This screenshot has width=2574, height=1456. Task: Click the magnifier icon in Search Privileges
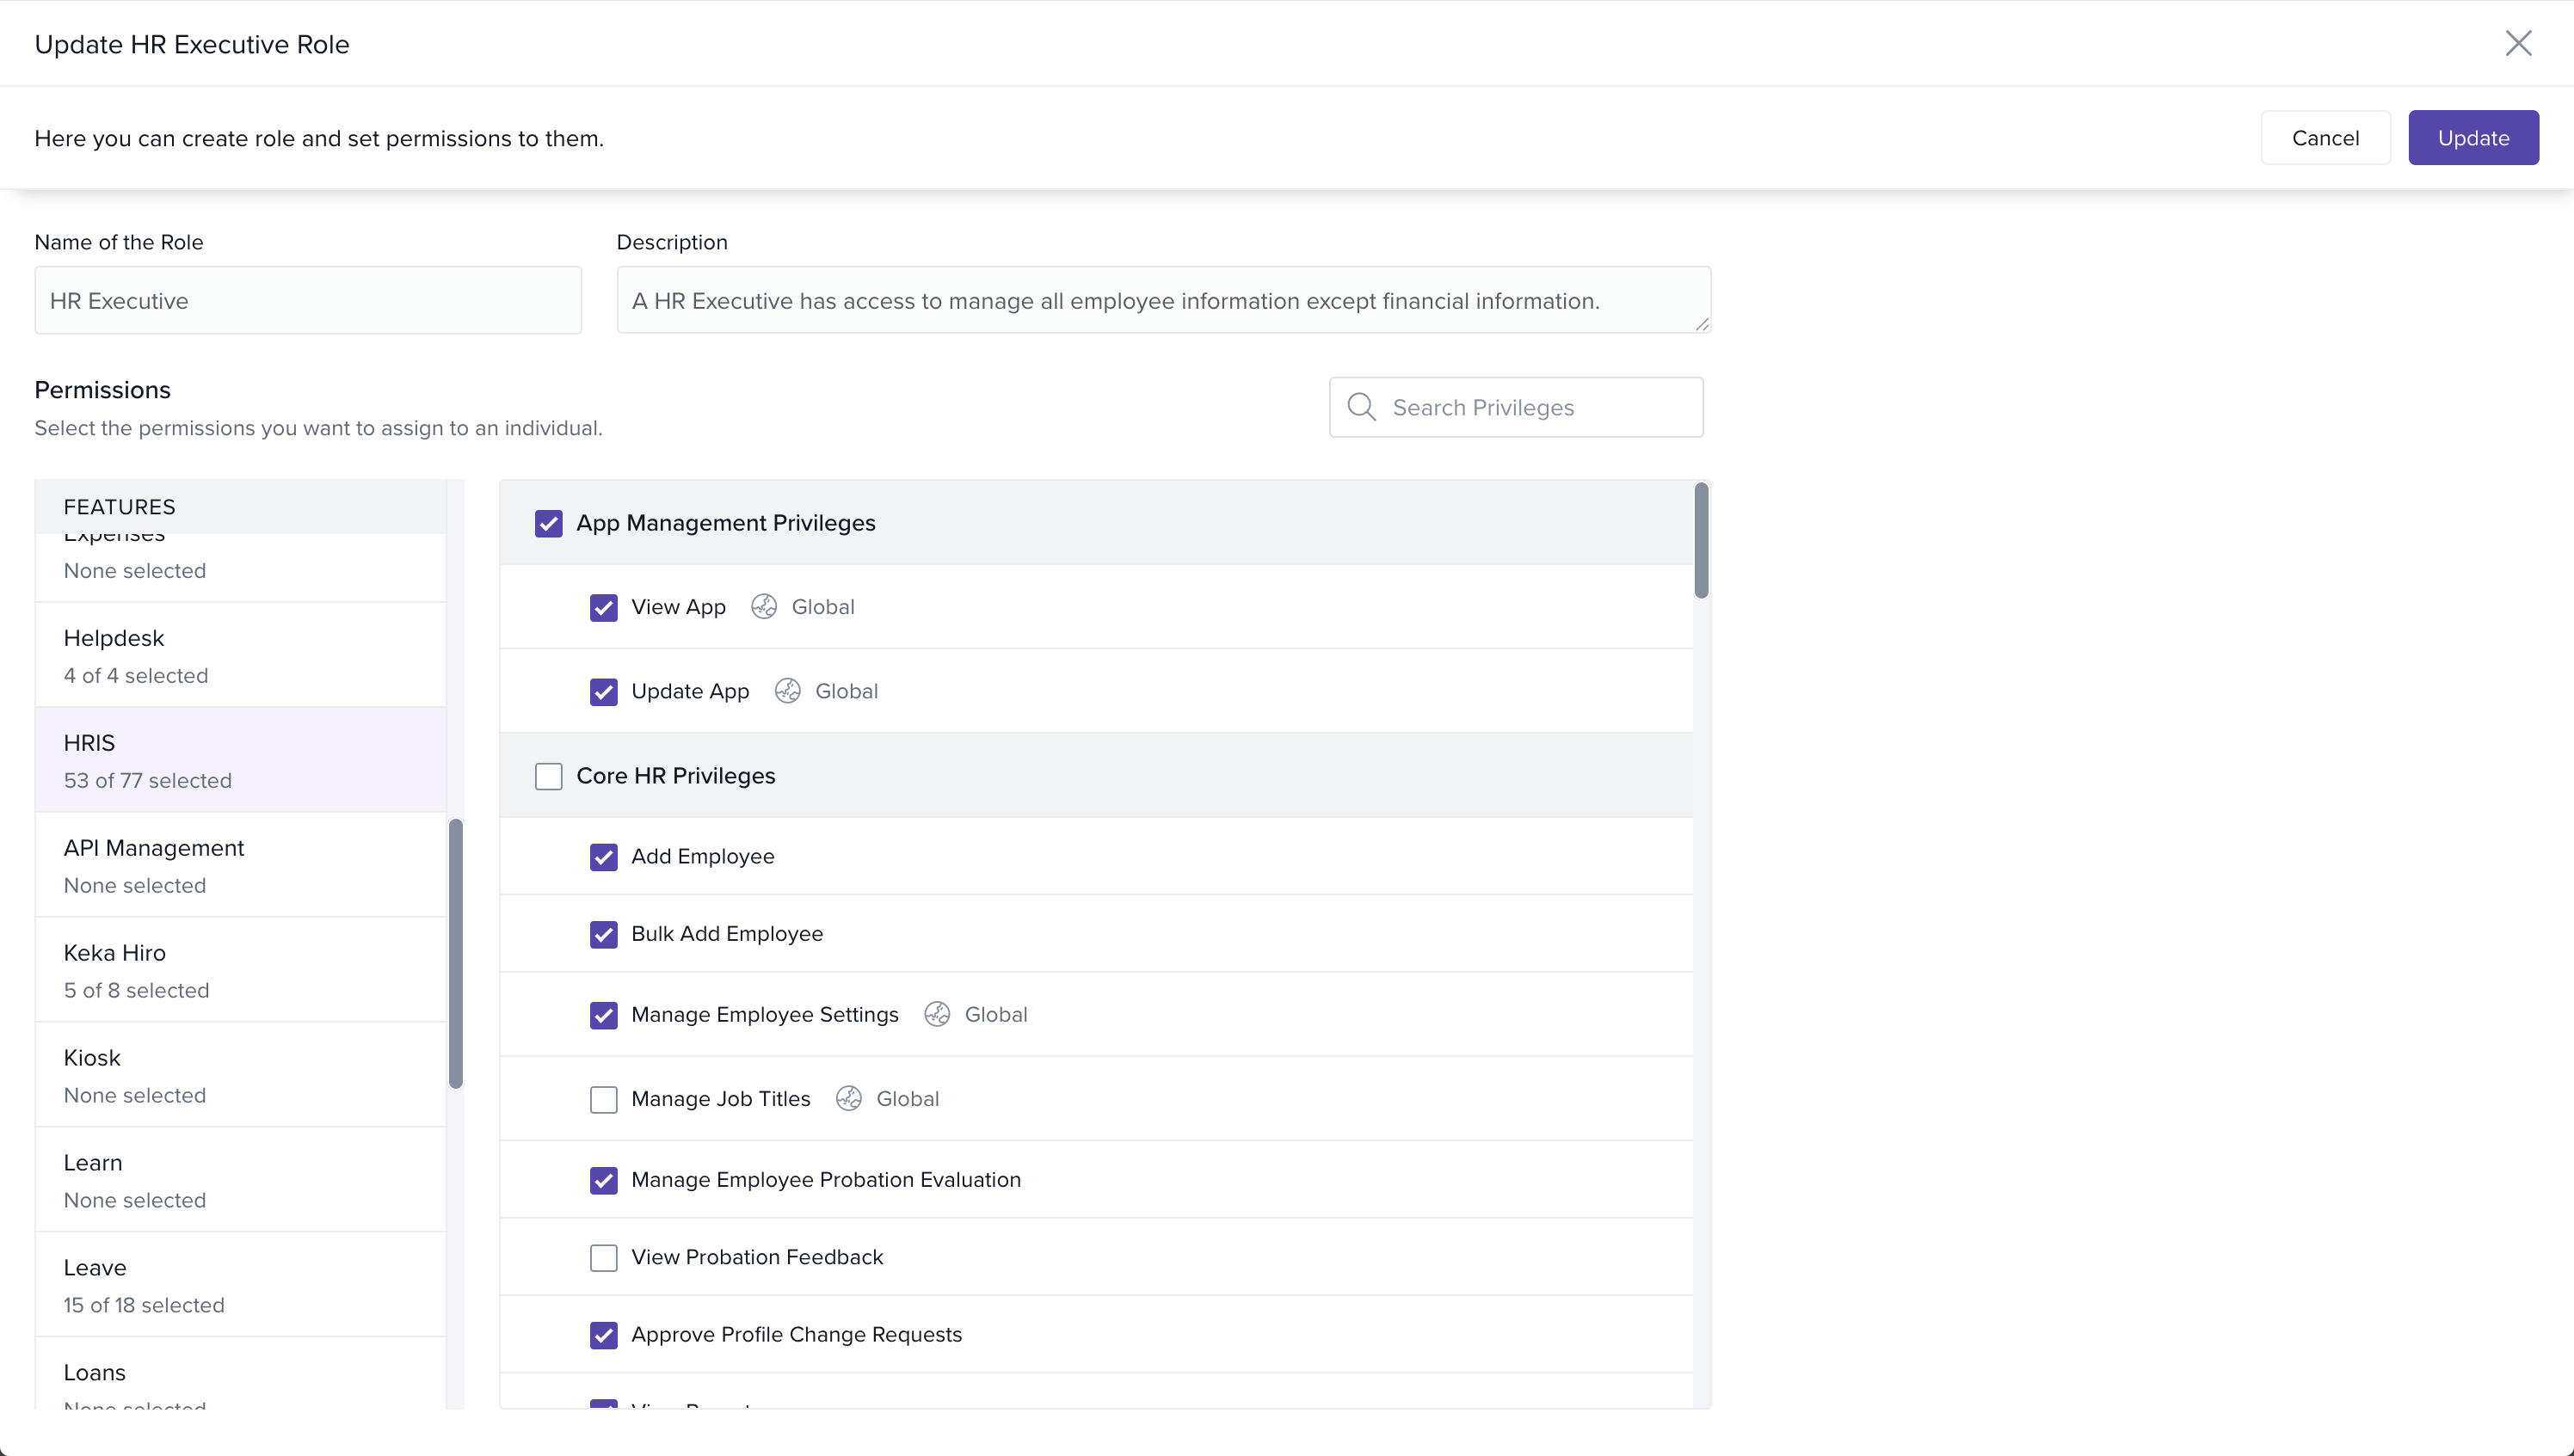[x=1361, y=407]
